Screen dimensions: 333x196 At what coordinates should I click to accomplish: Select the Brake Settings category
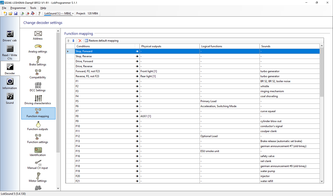[38, 61]
